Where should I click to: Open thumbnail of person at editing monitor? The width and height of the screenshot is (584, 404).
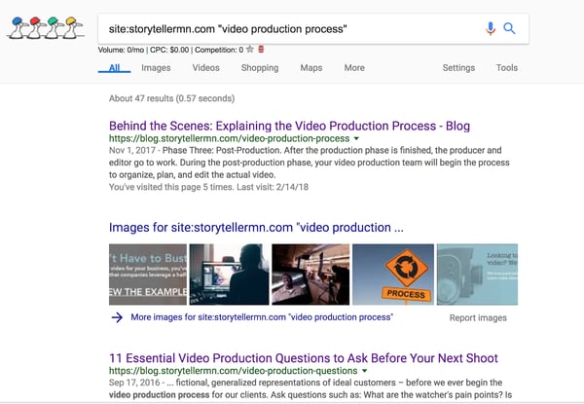[x=229, y=275]
